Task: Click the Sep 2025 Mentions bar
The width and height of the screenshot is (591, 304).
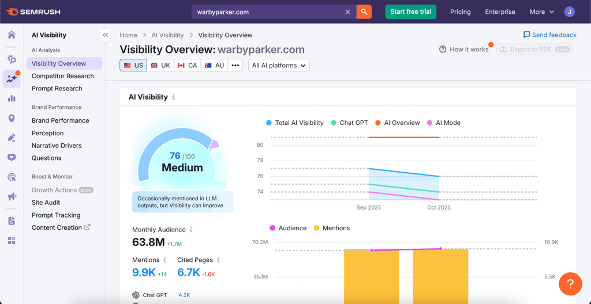Action: tap(371, 276)
